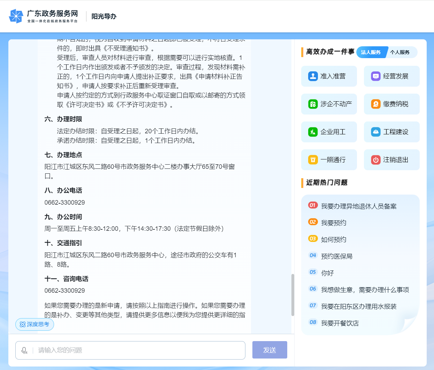
Task: Open the 经营发展 service icon
Action: click(391, 76)
